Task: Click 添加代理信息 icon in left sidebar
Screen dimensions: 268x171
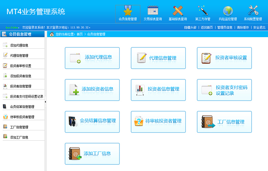Action: 5,45
